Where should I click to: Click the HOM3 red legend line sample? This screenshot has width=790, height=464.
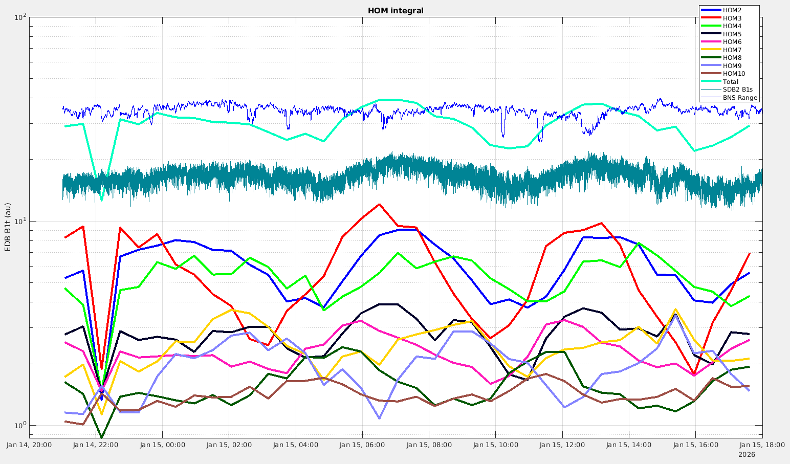(x=711, y=18)
